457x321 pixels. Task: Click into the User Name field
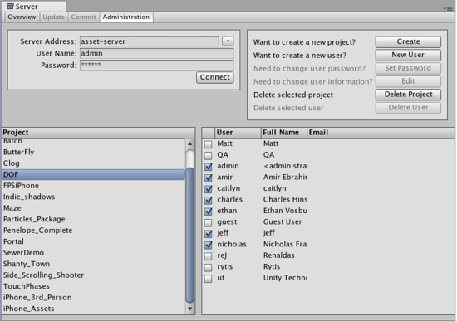[157, 54]
